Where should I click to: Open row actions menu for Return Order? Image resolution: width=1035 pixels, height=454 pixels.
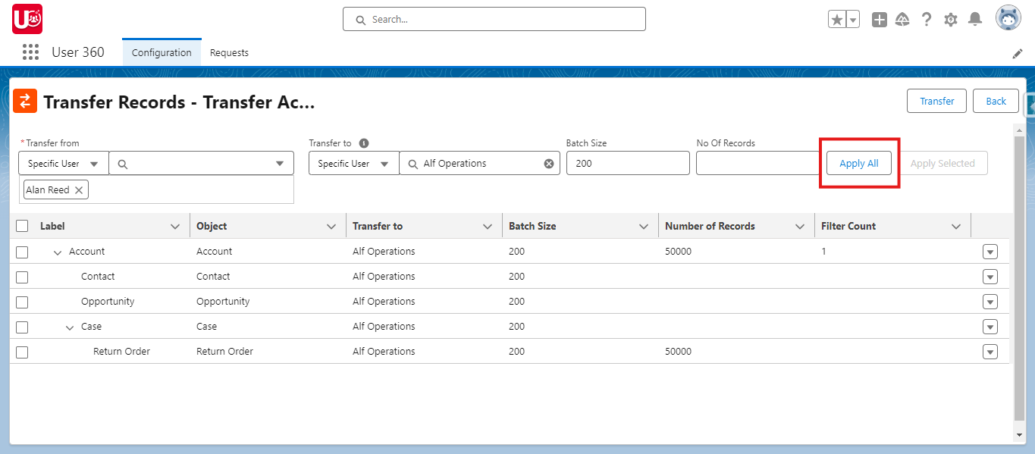(x=990, y=352)
